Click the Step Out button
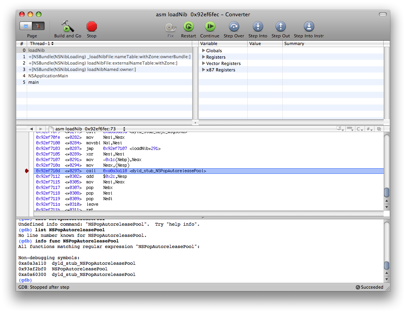 point(281,26)
